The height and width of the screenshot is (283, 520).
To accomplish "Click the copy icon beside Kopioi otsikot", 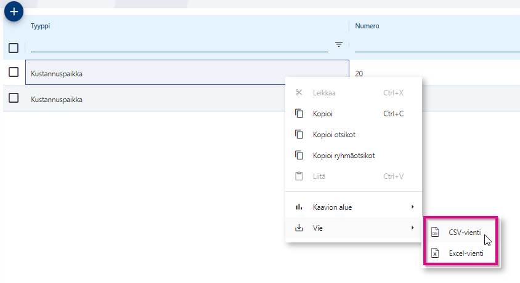I will 299,135.
